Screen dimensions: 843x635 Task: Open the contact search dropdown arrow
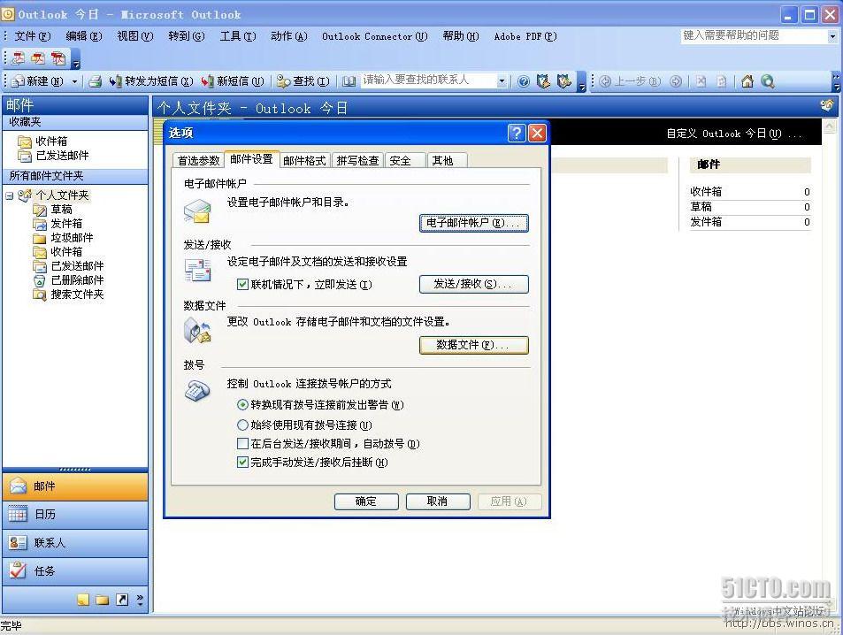coord(502,81)
